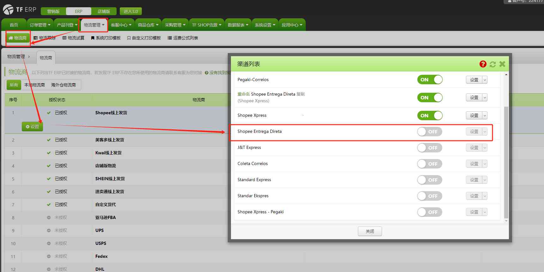Screen dimensions: 544x272
Task: Switch to the 海外仓物流商 tab
Action: (x=63, y=85)
